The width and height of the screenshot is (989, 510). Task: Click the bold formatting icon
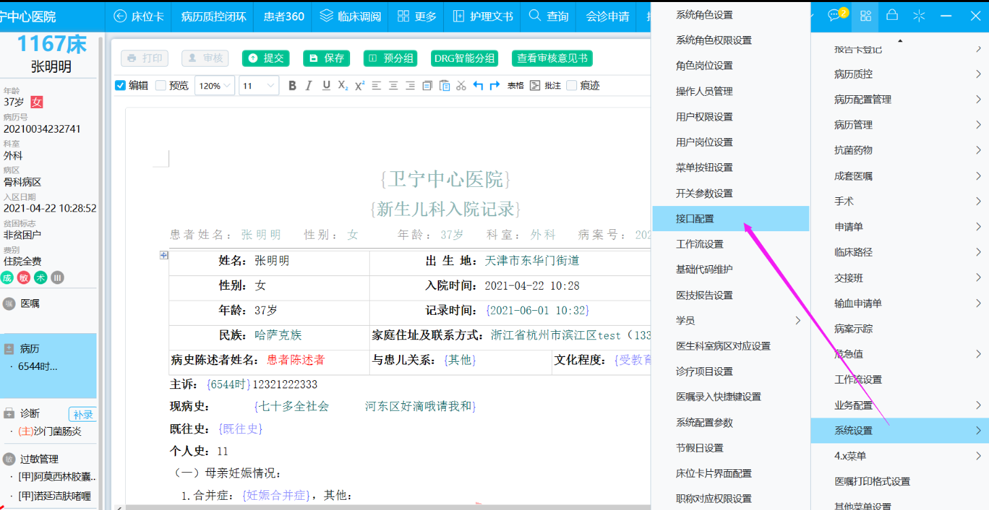(292, 86)
